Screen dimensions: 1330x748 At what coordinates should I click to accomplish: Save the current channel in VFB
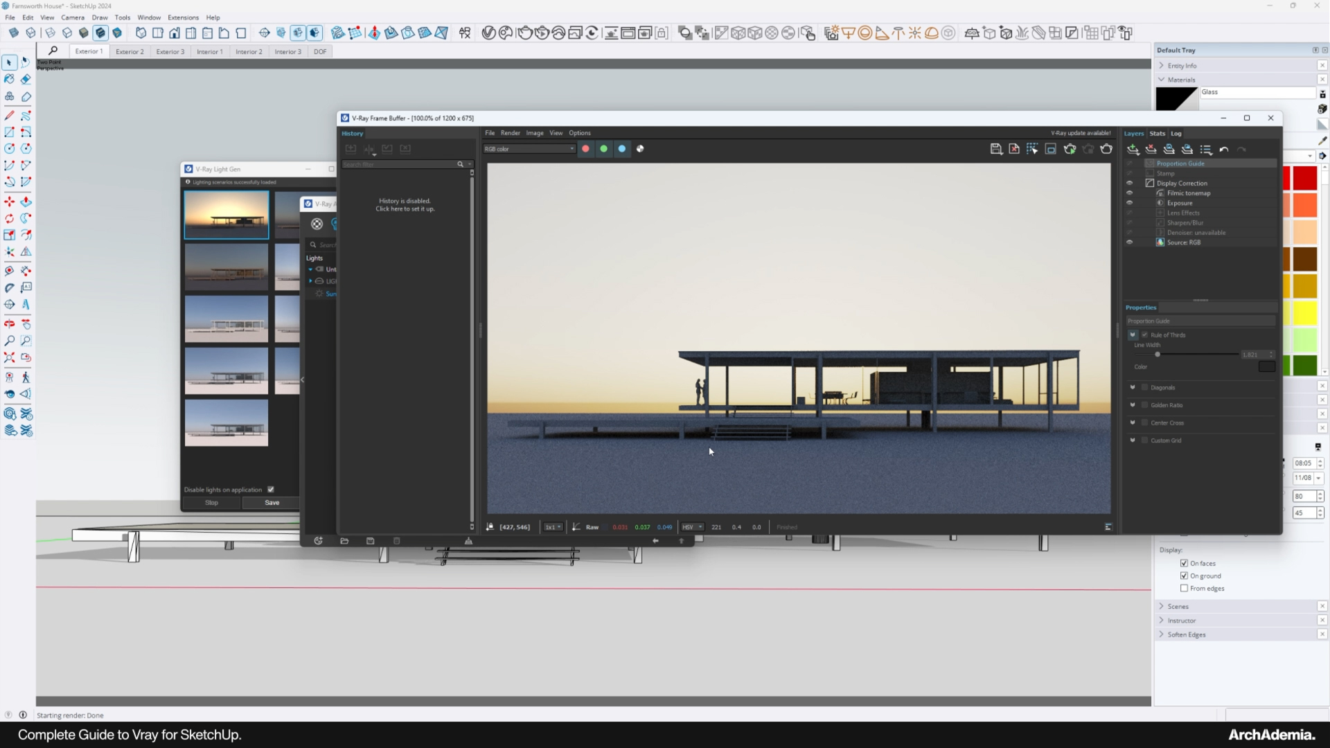click(x=996, y=149)
